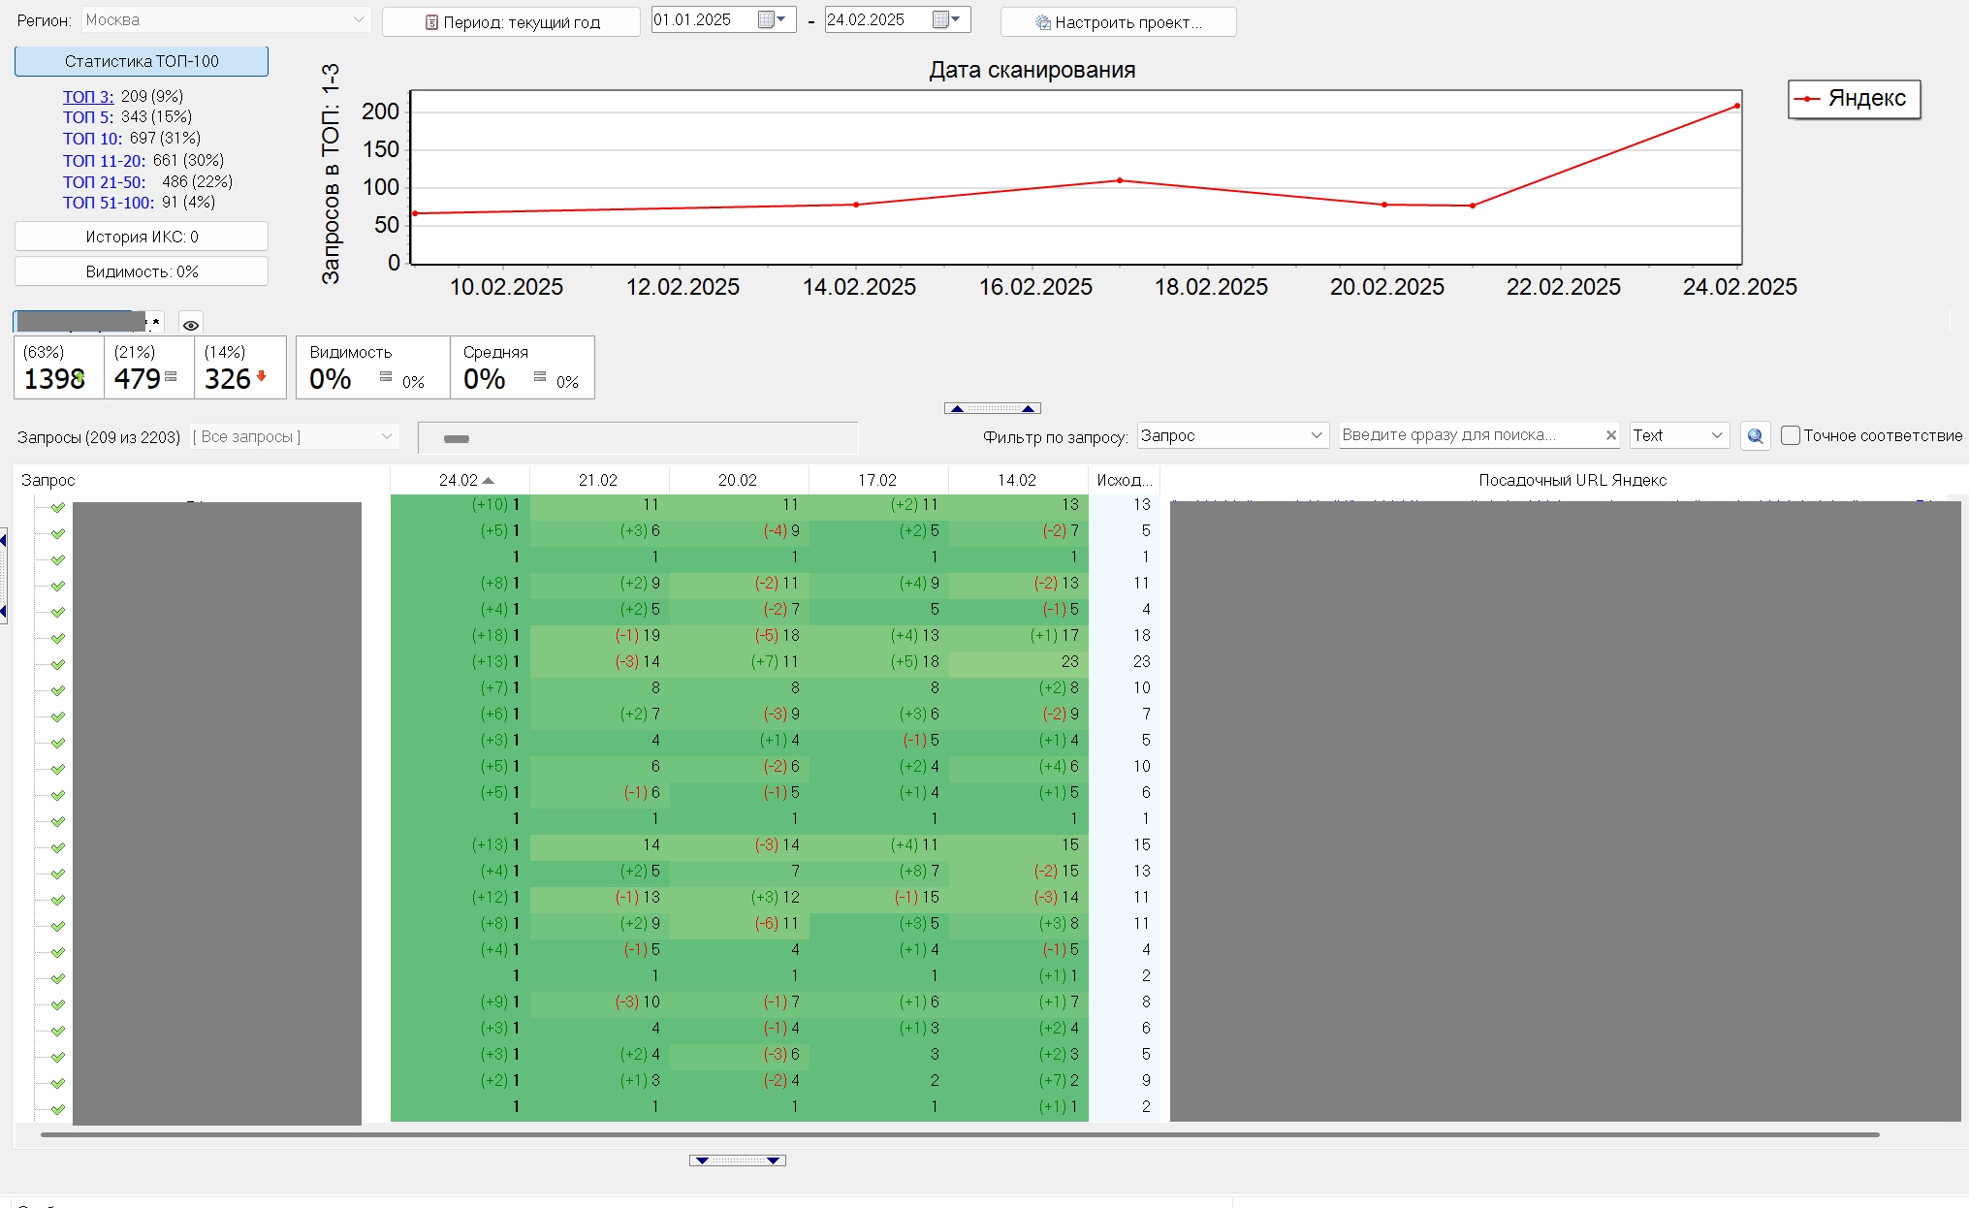Open the Запрос filter type dropdown
The height and width of the screenshot is (1208, 1969).
[1232, 435]
